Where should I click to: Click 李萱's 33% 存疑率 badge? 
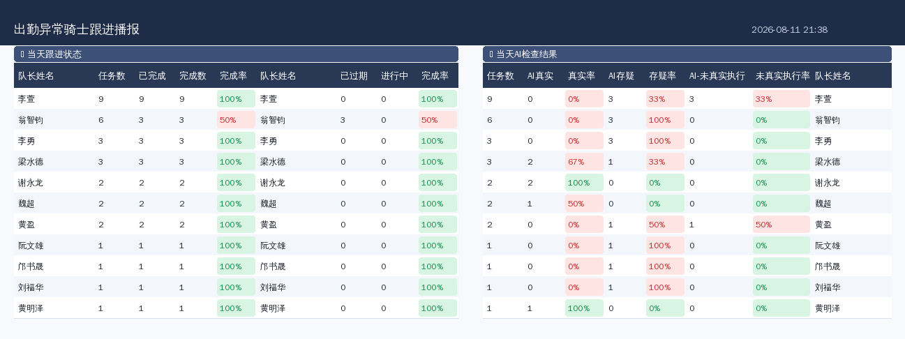(665, 99)
